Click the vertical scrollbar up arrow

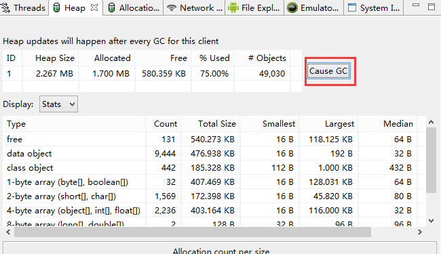431,122
